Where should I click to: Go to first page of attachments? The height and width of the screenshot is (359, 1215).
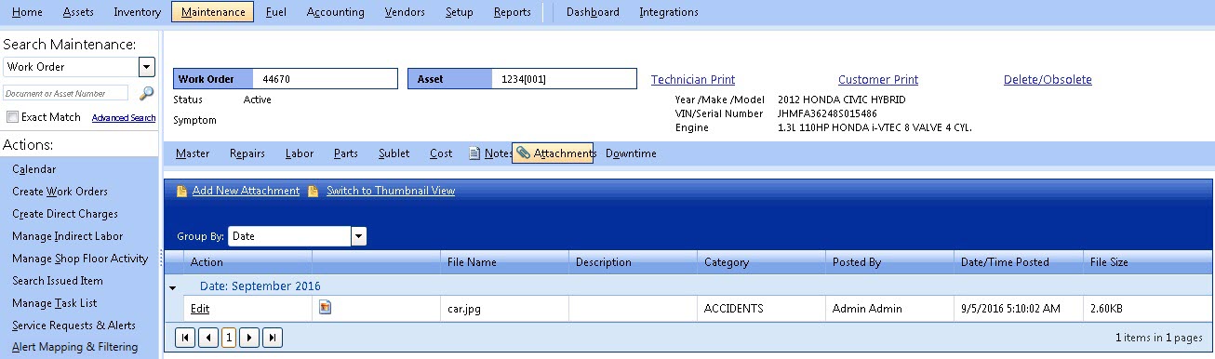(185, 338)
